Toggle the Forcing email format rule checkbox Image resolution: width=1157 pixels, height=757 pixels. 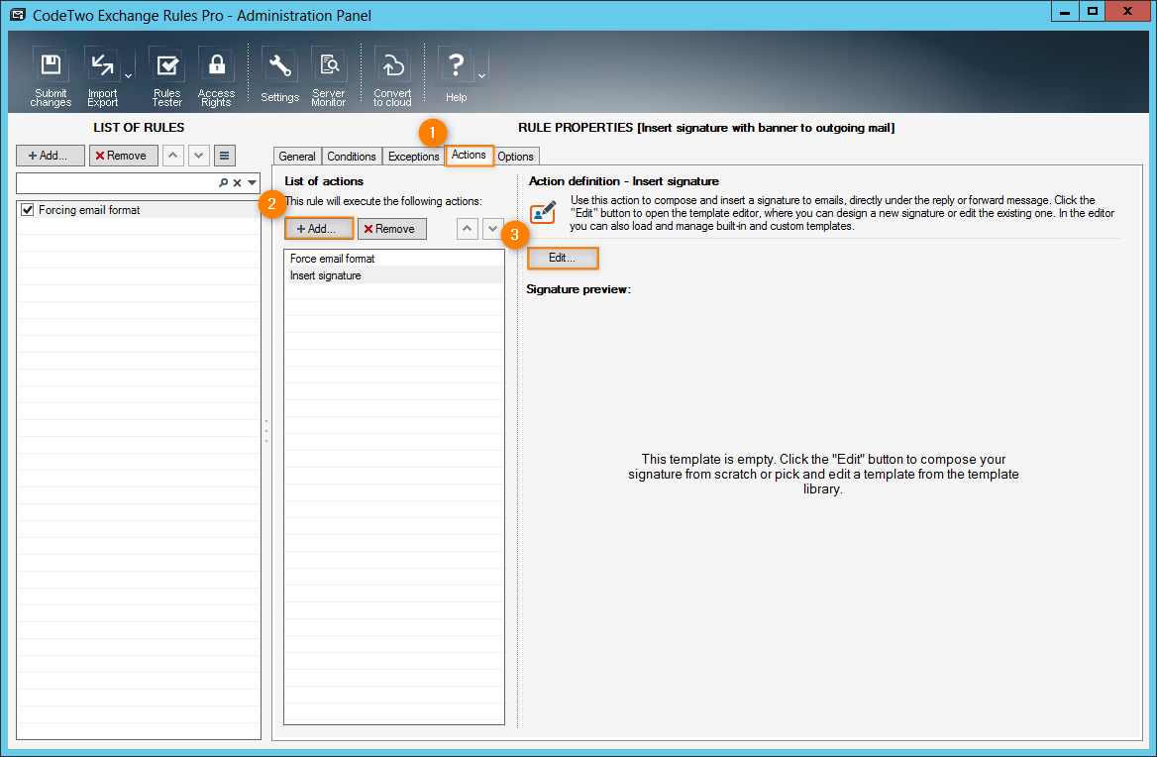point(28,209)
